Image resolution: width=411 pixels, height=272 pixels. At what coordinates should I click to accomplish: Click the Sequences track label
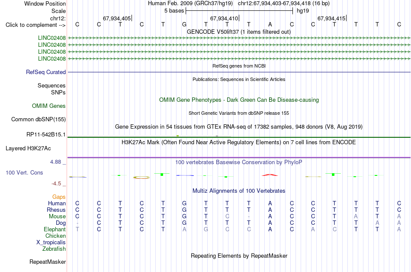click(51, 85)
